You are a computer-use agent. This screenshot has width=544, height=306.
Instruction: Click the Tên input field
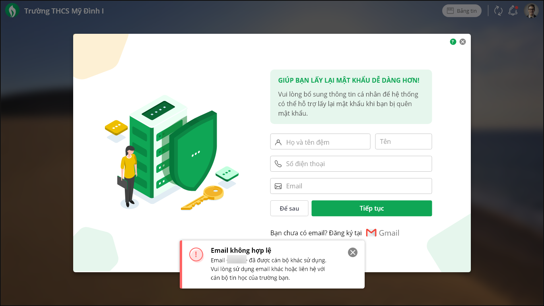[403, 141]
